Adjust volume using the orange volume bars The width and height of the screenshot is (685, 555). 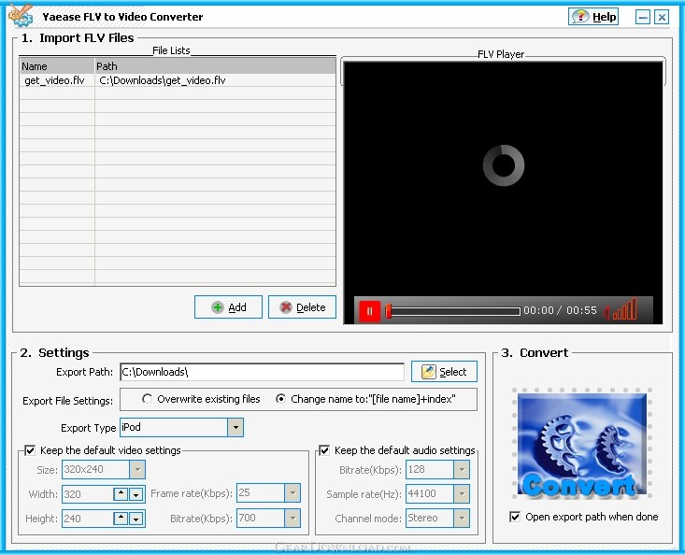click(x=624, y=309)
